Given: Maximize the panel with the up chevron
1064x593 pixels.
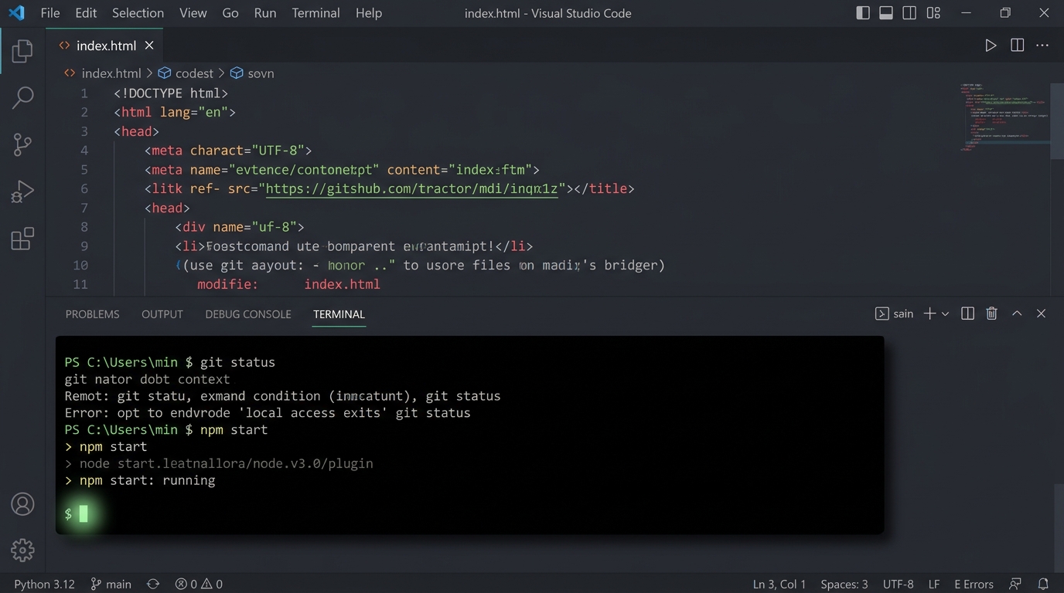Looking at the screenshot, I should 1017,313.
